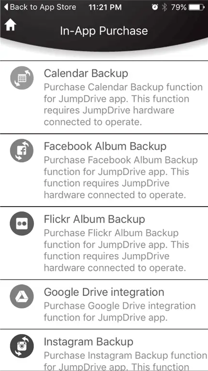
Task: Tap the Instagram Backup camera icon
Action: tap(22, 346)
